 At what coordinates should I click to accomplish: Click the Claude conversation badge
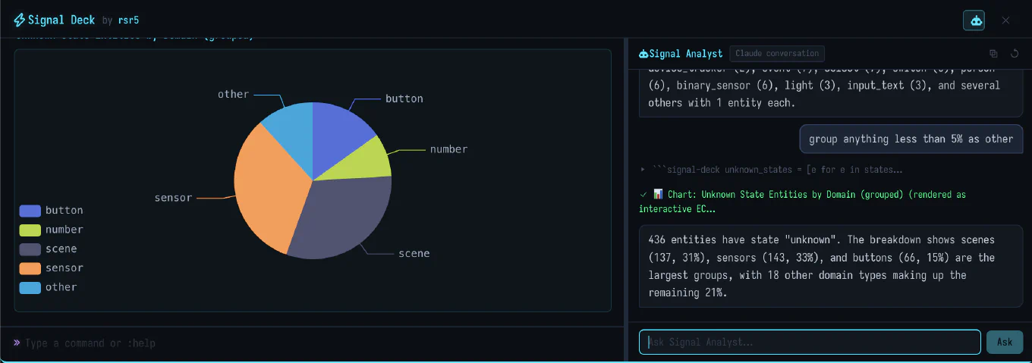777,54
